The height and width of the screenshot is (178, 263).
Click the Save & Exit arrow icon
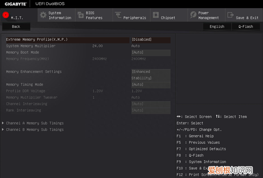point(231,15)
